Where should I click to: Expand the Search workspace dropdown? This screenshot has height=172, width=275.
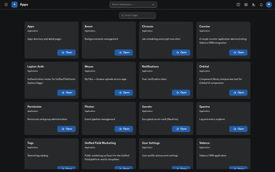tap(153, 5)
